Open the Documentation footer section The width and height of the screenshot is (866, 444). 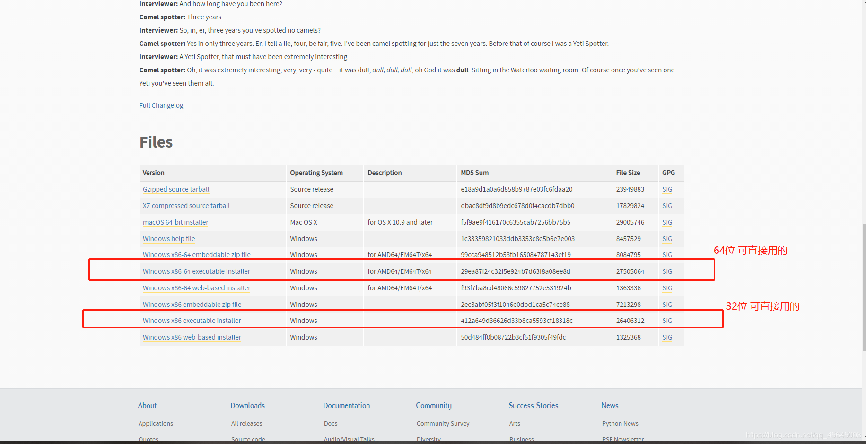pyautogui.click(x=347, y=405)
